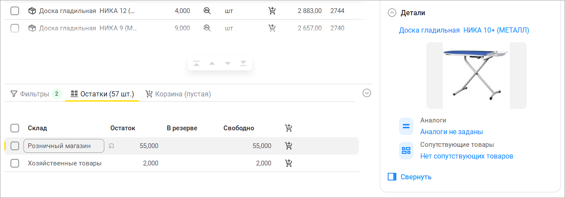Add НИКА 9 board to cart
The width and height of the screenshot is (565, 198).
[272, 28]
